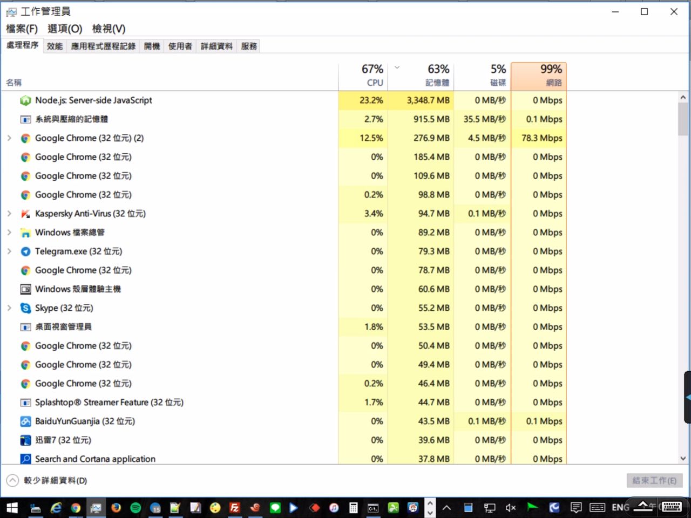
Task: Click the 78.3 Mbps network value
Action: click(x=542, y=138)
